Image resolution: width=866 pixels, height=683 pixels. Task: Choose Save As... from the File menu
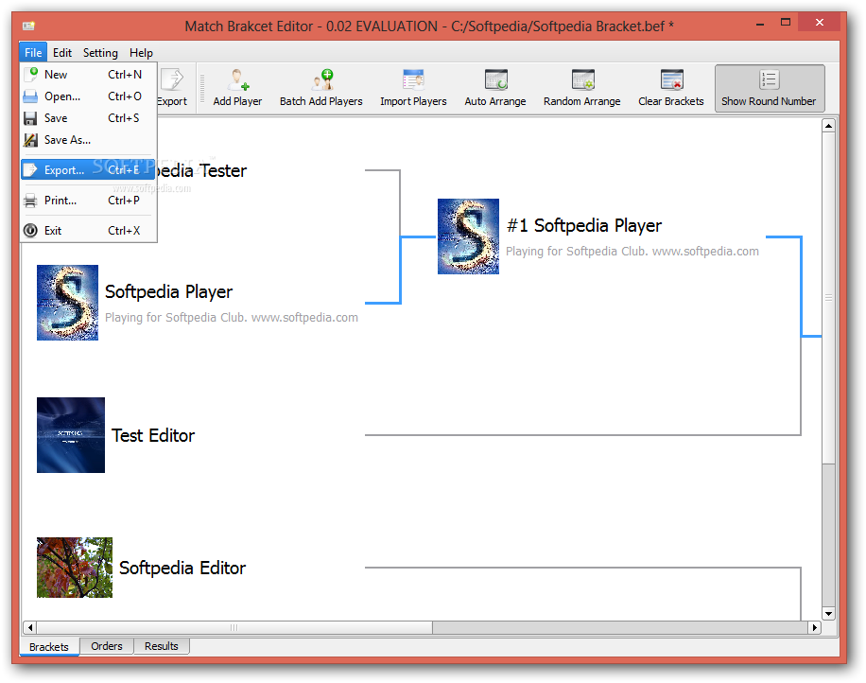[x=88, y=140]
